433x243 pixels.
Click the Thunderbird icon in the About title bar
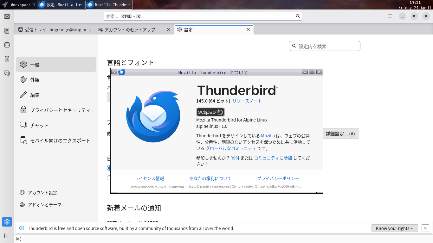point(122,72)
